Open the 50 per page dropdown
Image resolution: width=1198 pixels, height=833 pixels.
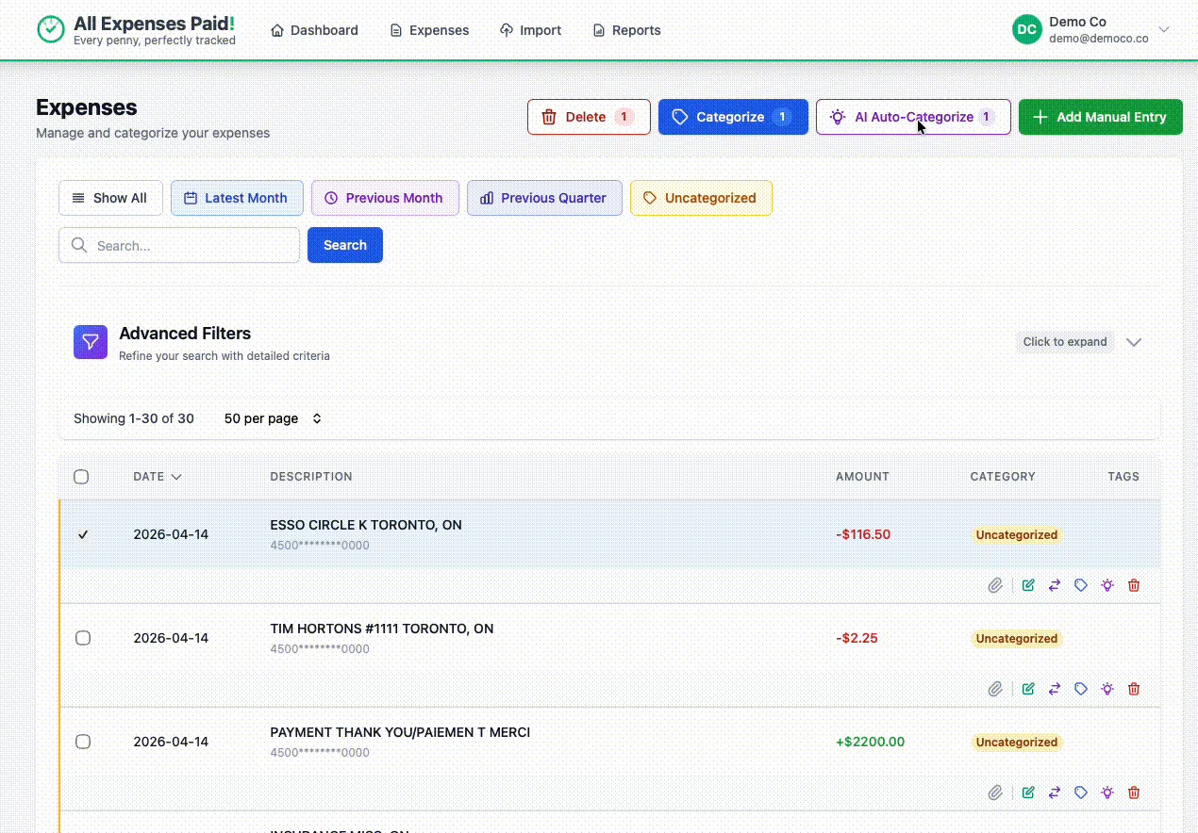tap(273, 418)
